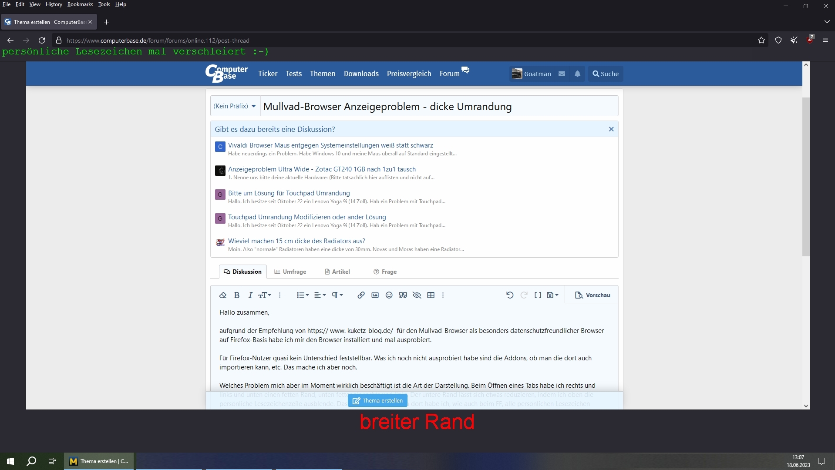
Task: Open the list options dropdown
Action: (x=303, y=295)
